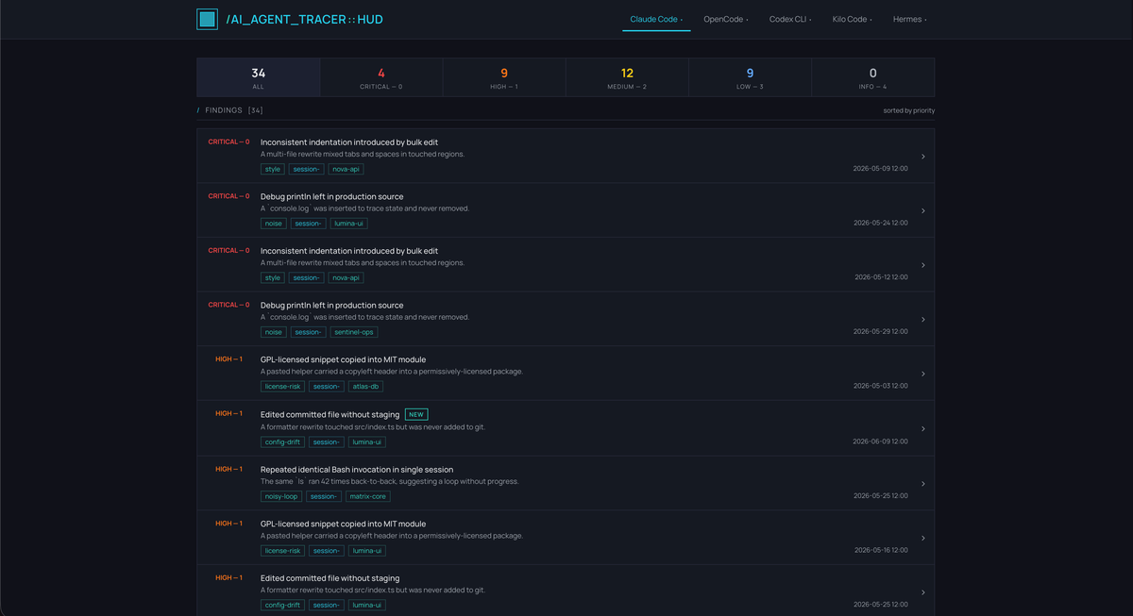Viewport: 1133px width, 616px height.
Task: Click the AI_AGENT_TRACER square logo icon
Action: (x=207, y=19)
